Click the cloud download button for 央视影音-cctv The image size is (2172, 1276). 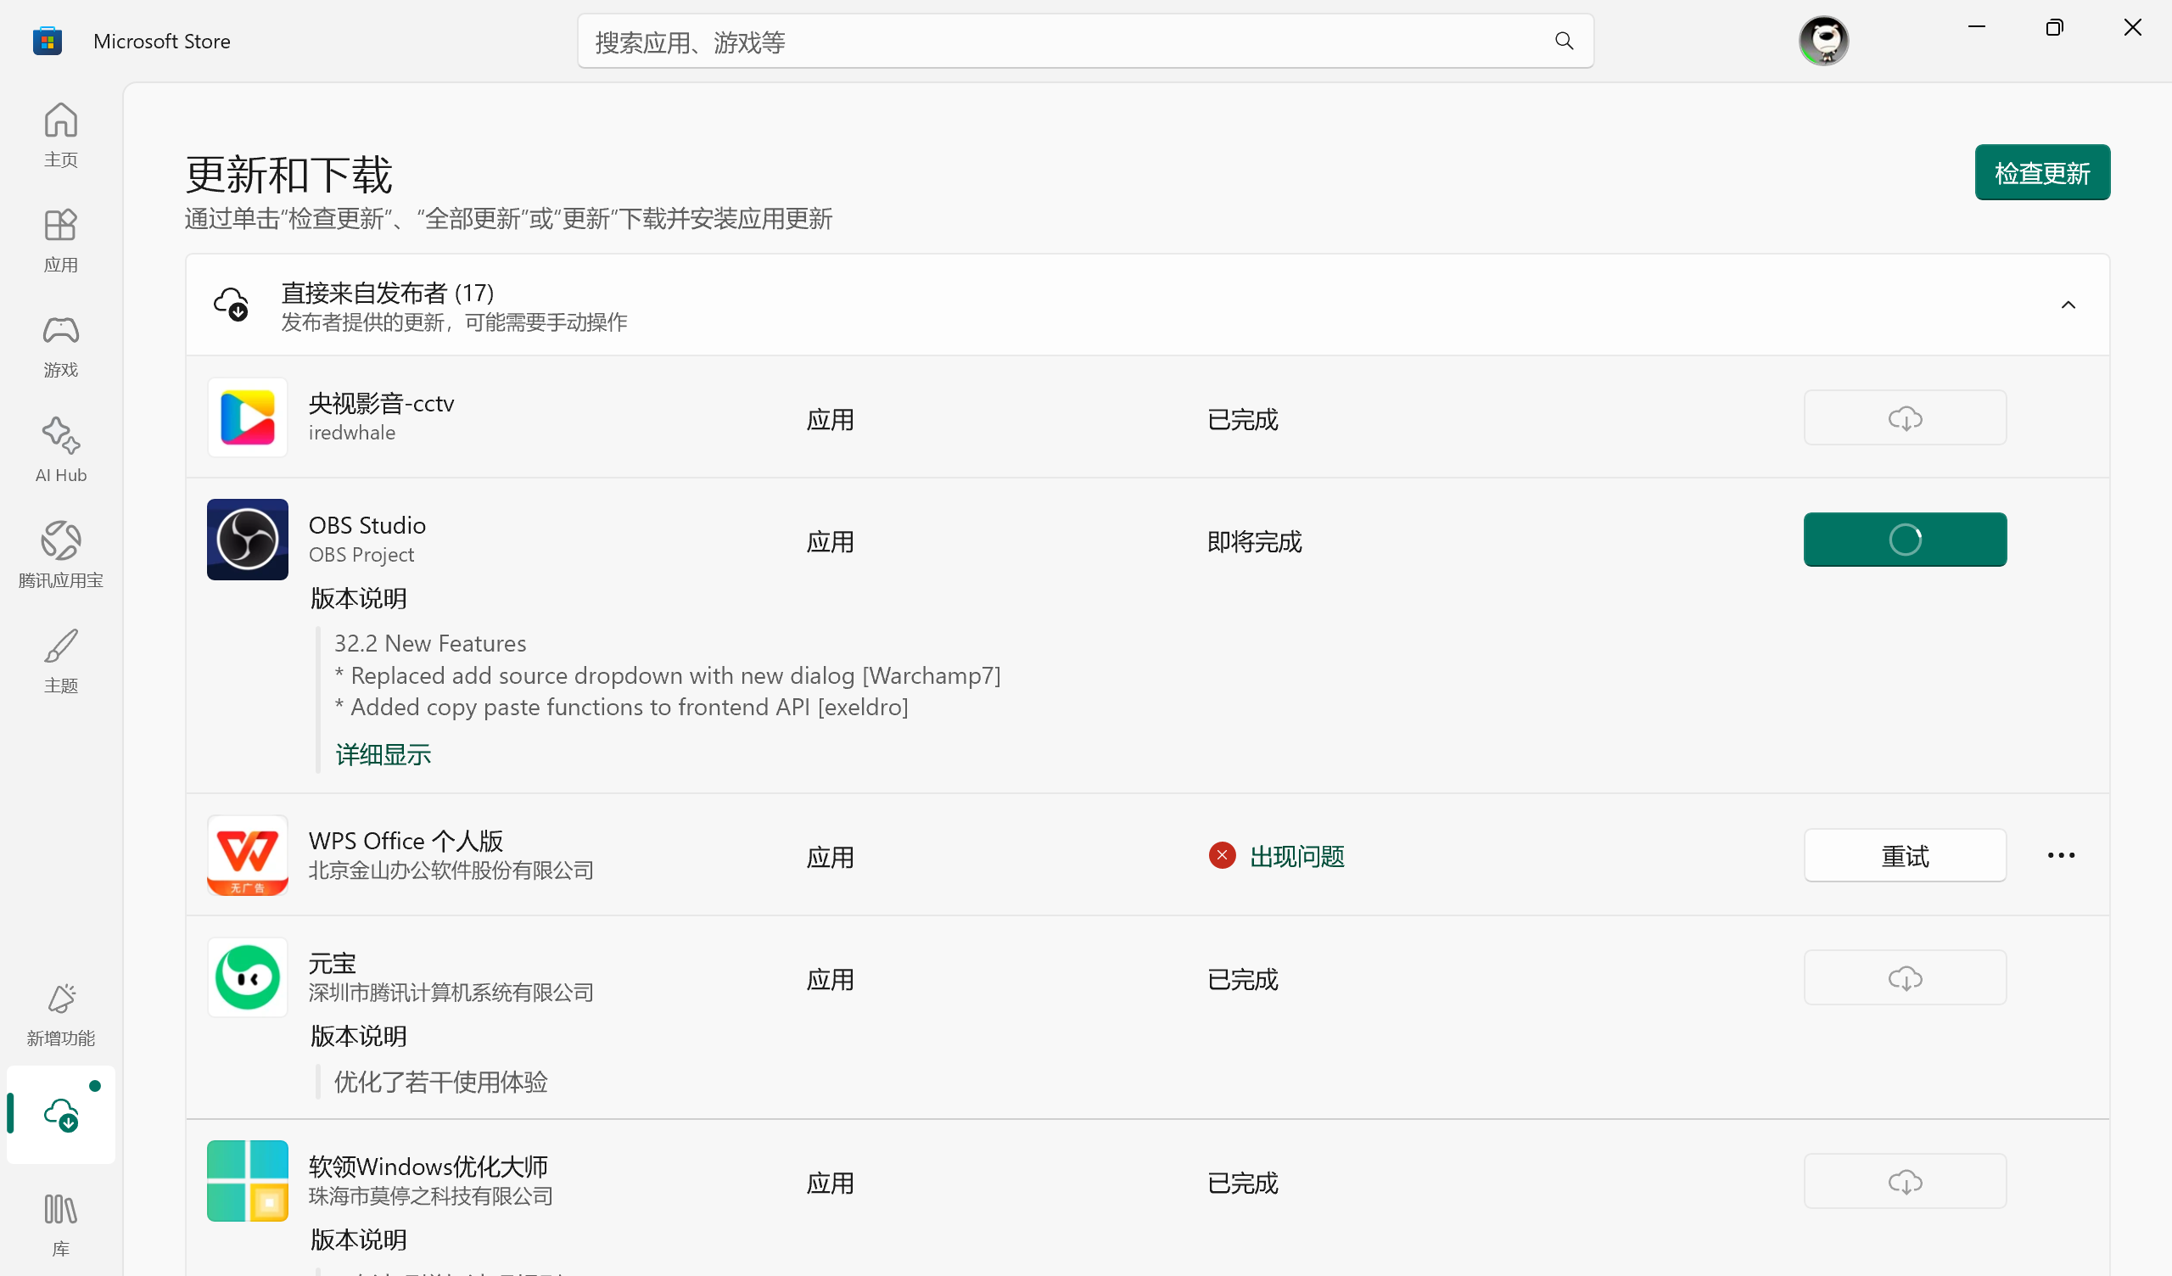coord(1905,417)
